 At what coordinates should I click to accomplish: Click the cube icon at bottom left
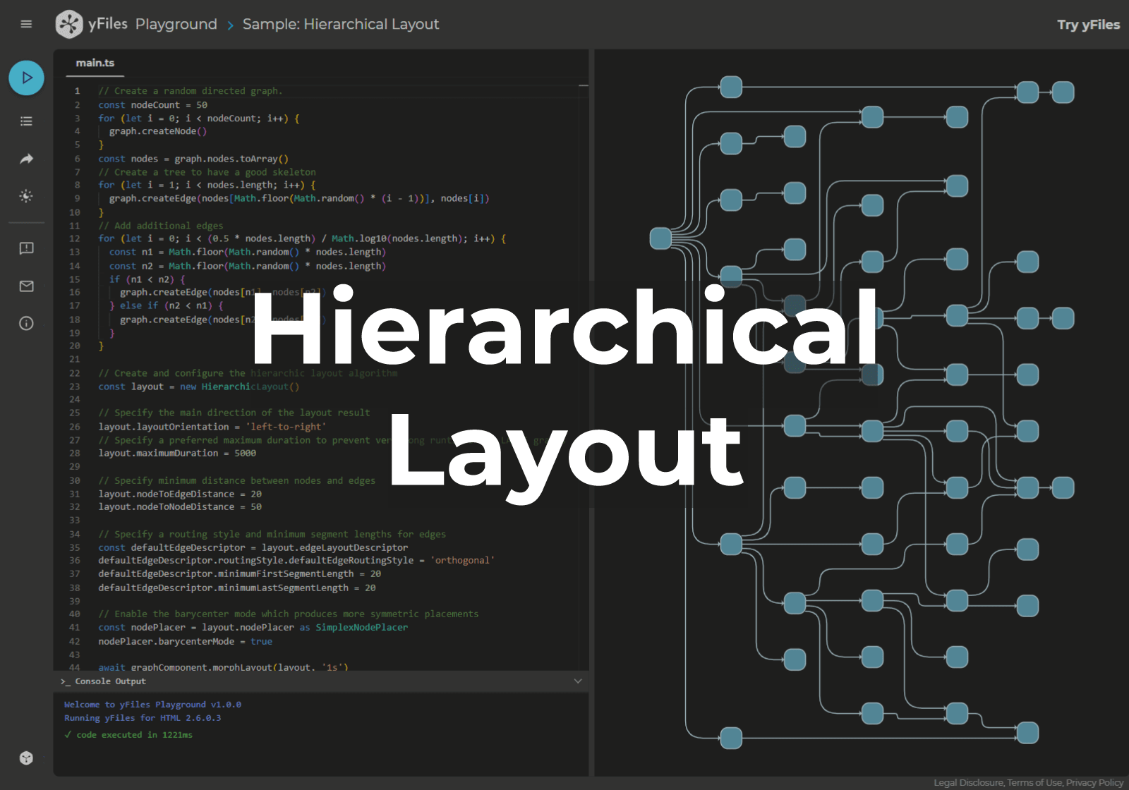pyautogui.click(x=26, y=758)
